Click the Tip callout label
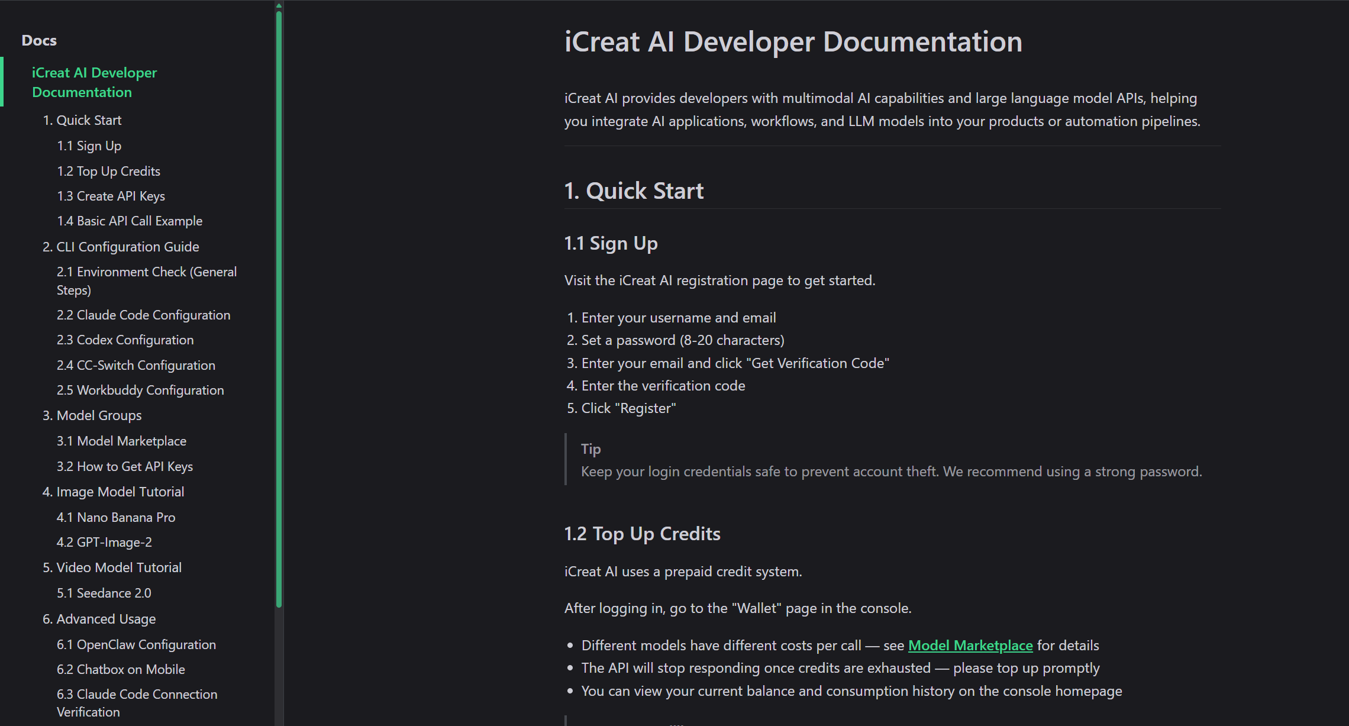The width and height of the screenshot is (1349, 726). pyautogui.click(x=590, y=448)
